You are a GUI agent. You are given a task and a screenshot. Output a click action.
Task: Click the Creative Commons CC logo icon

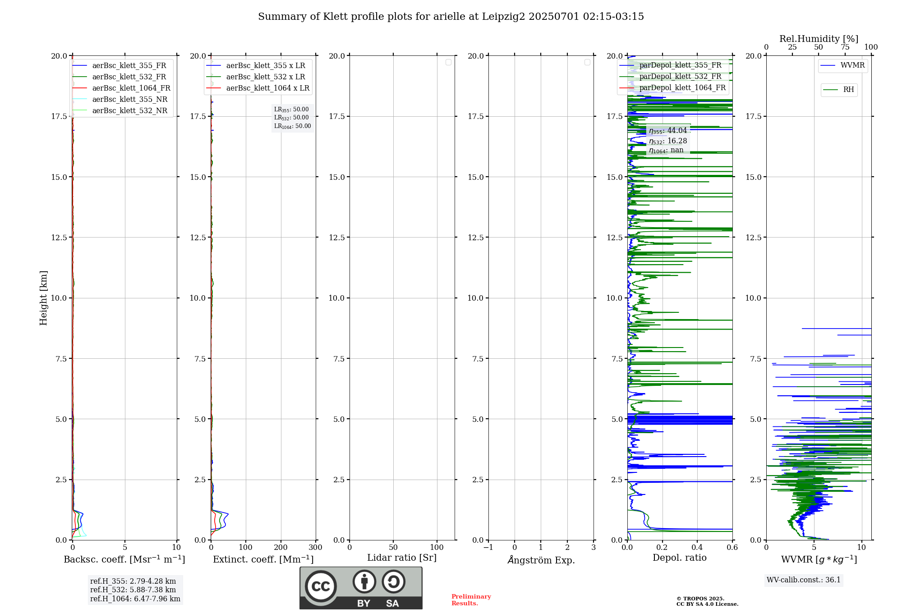[321, 586]
